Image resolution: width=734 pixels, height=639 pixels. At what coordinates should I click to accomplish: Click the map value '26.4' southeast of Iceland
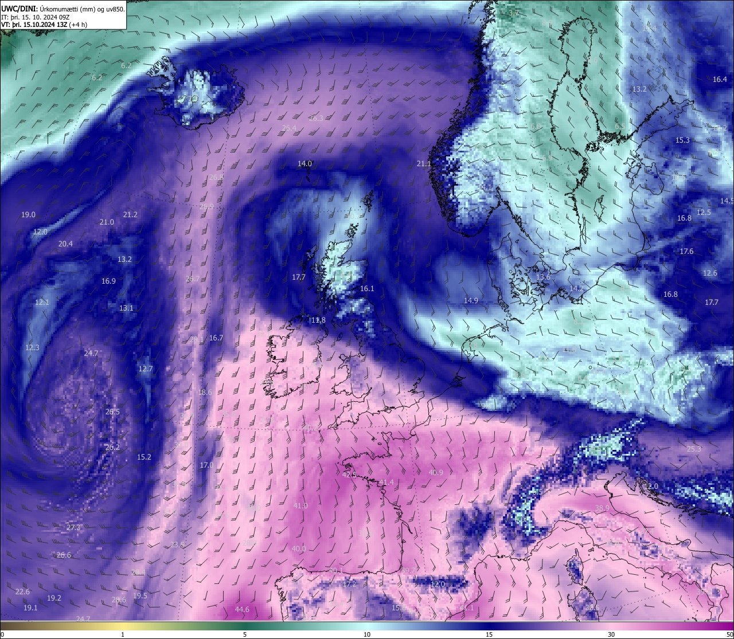point(289,128)
